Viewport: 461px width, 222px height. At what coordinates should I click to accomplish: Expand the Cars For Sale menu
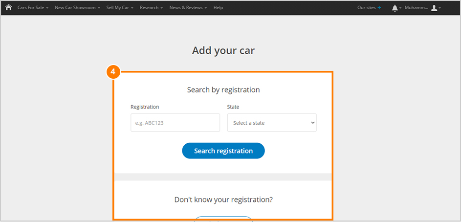click(33, 8)
